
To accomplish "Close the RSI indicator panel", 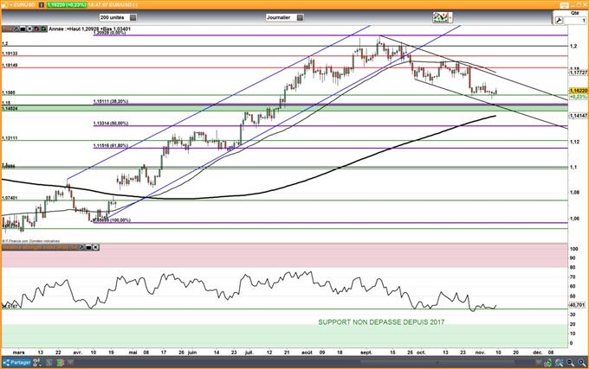I will (95, 247).
